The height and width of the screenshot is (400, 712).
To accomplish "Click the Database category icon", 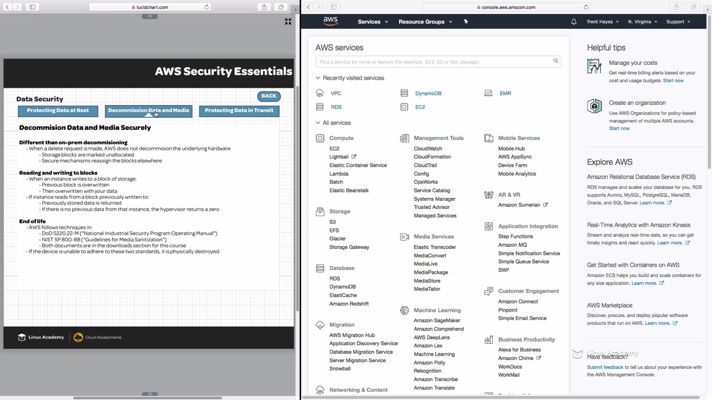I will tap(320, 268).
